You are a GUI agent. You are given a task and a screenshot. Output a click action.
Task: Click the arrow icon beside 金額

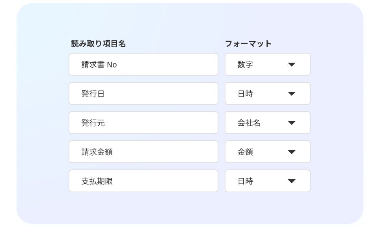(292, 152)
